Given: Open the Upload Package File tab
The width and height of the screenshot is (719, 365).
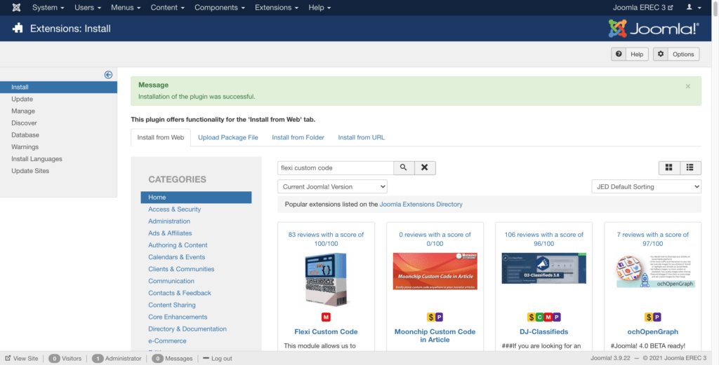Looking at the screenshot, I should [x=227, y=137].
